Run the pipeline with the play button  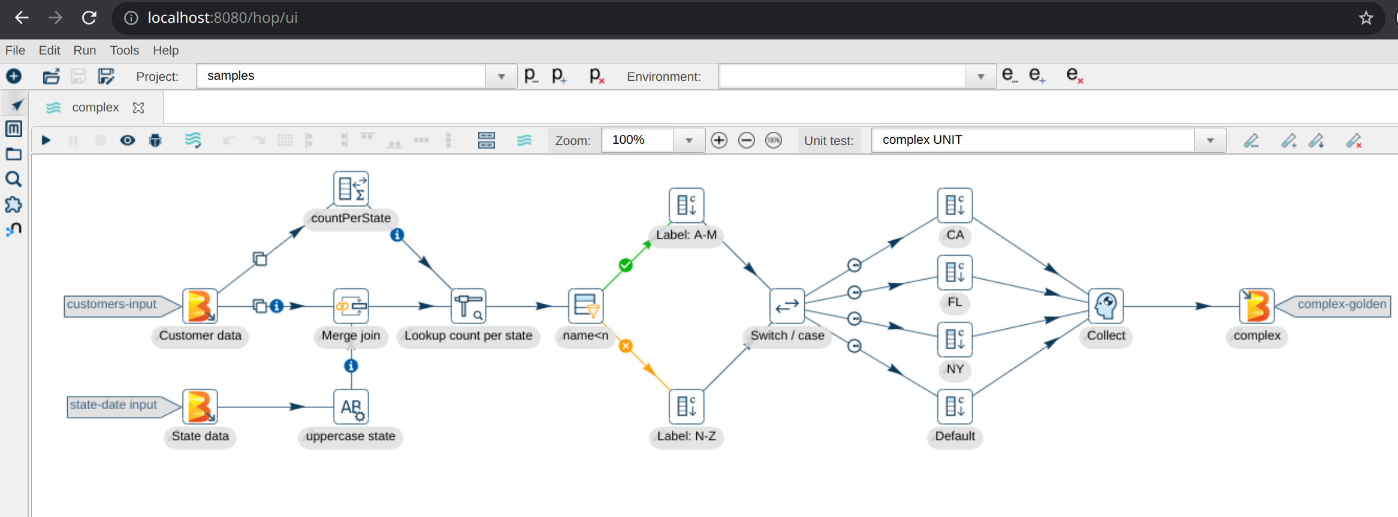click(46, 141)
